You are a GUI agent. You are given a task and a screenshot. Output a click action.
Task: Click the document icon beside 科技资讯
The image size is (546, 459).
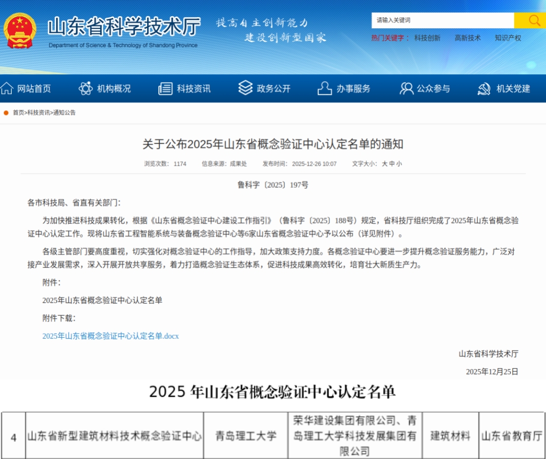click(x=166, y=88)
